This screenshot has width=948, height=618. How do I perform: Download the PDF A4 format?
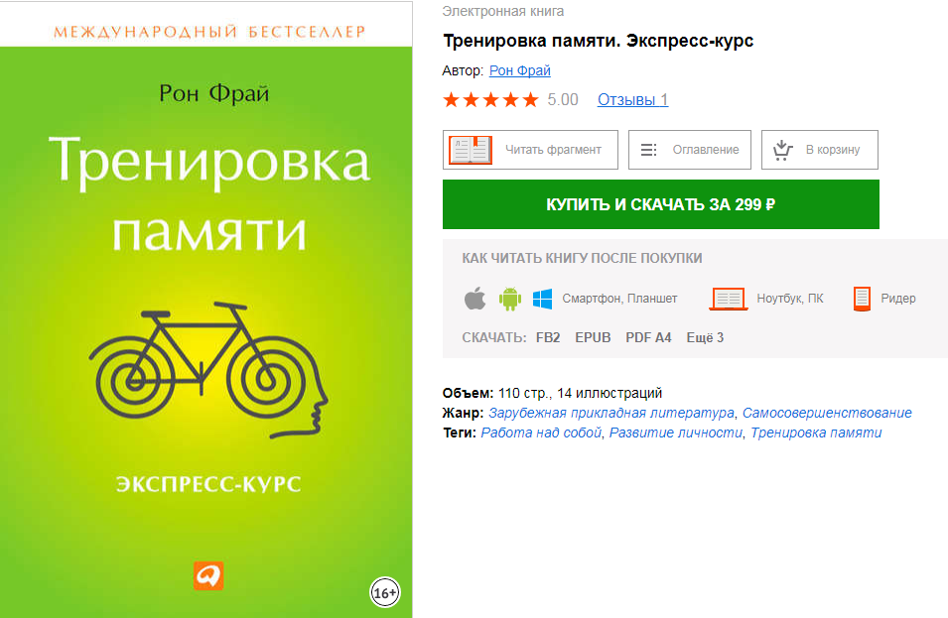coord(648,337)
